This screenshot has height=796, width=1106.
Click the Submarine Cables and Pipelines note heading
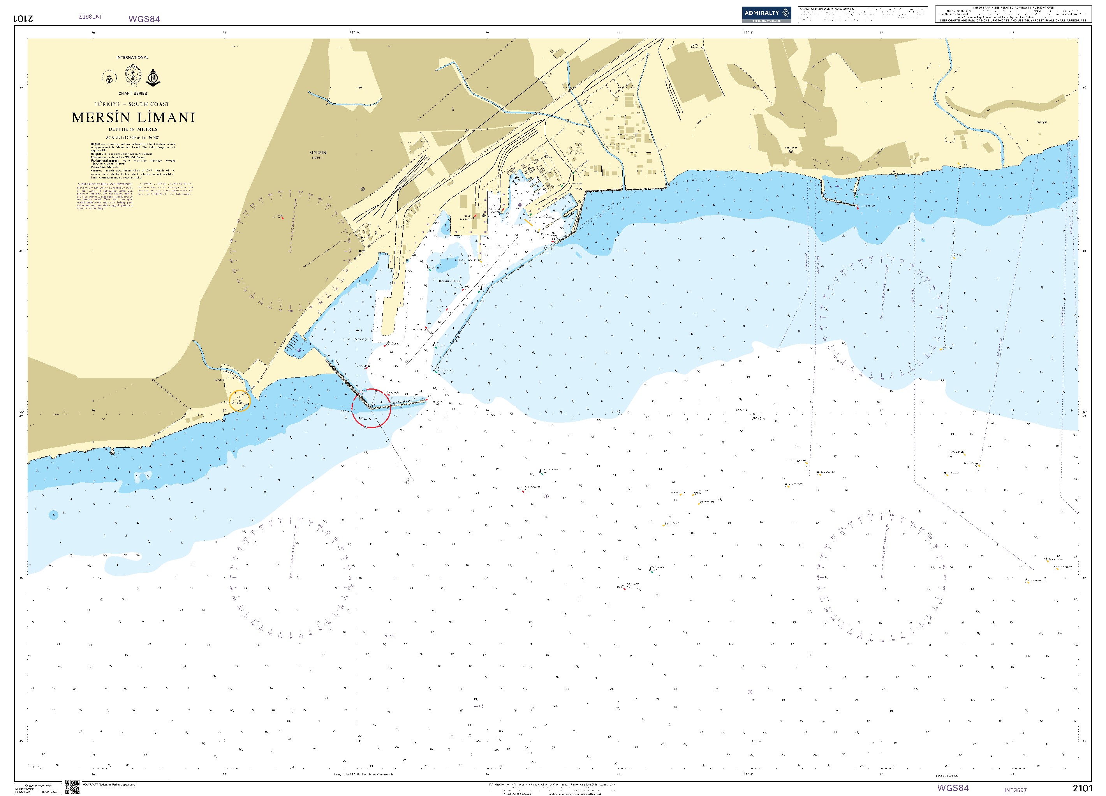point(104,184)
